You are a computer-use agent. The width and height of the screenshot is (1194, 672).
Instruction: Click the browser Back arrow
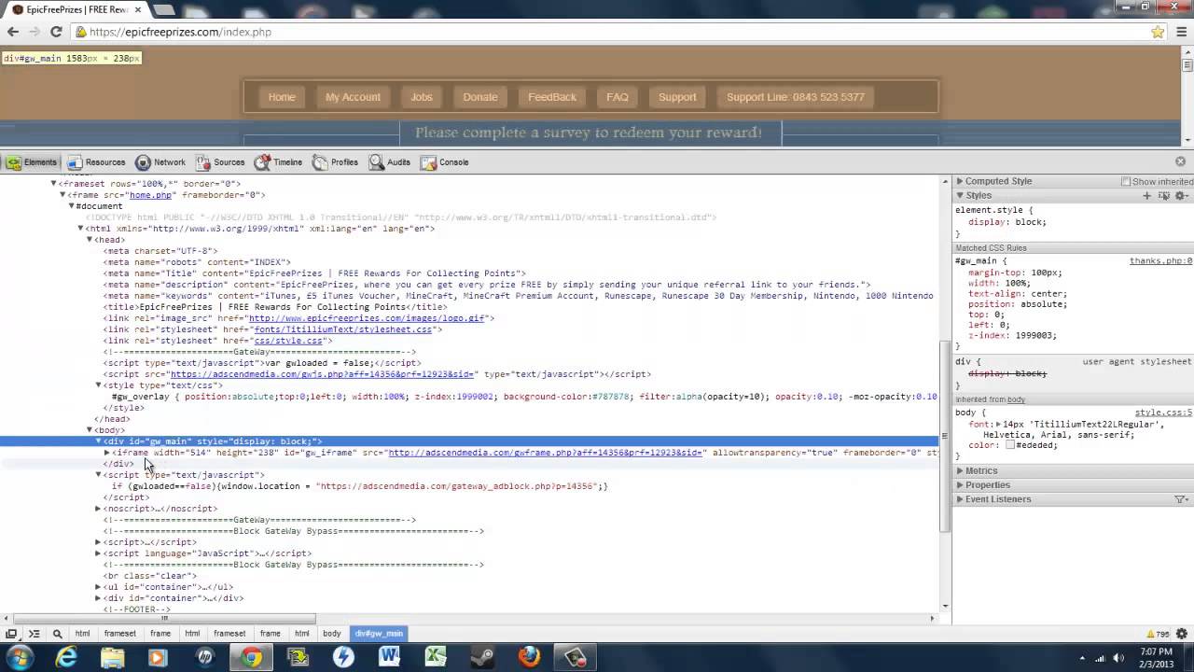13,32
